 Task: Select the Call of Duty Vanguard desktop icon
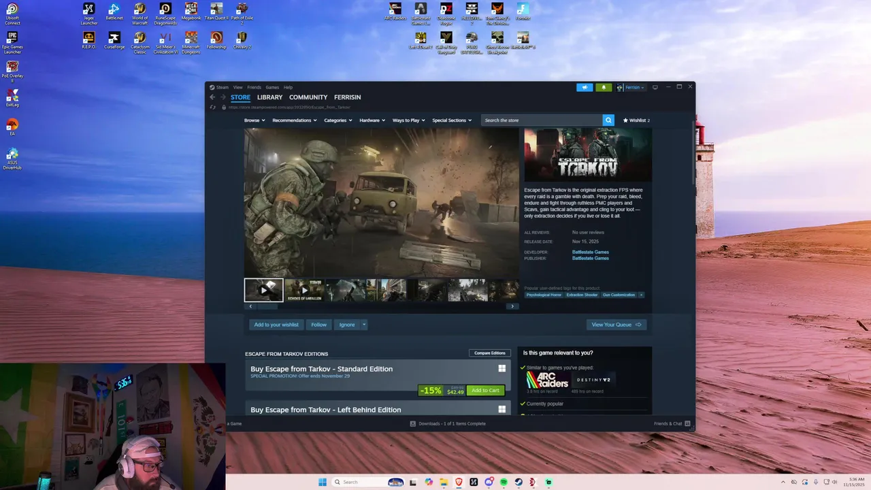(446, 42)
